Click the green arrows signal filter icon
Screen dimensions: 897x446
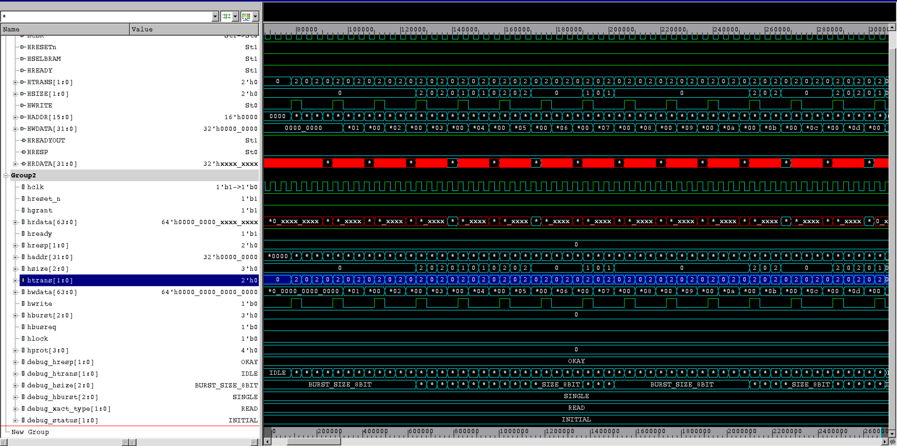(x=226, y=16)
